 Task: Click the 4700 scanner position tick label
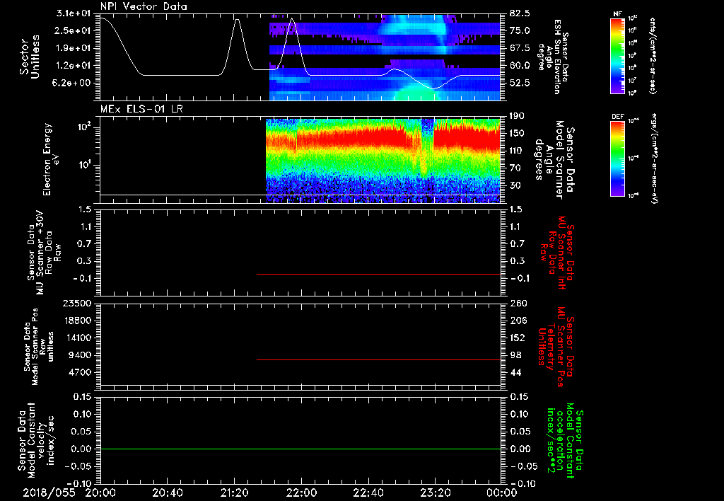point(80,372)
